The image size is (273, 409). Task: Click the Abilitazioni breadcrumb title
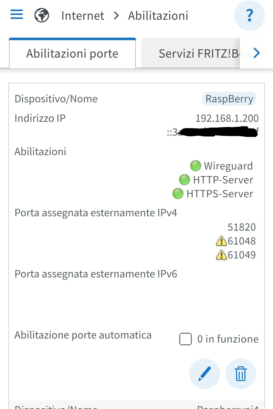tap(158, 16)
